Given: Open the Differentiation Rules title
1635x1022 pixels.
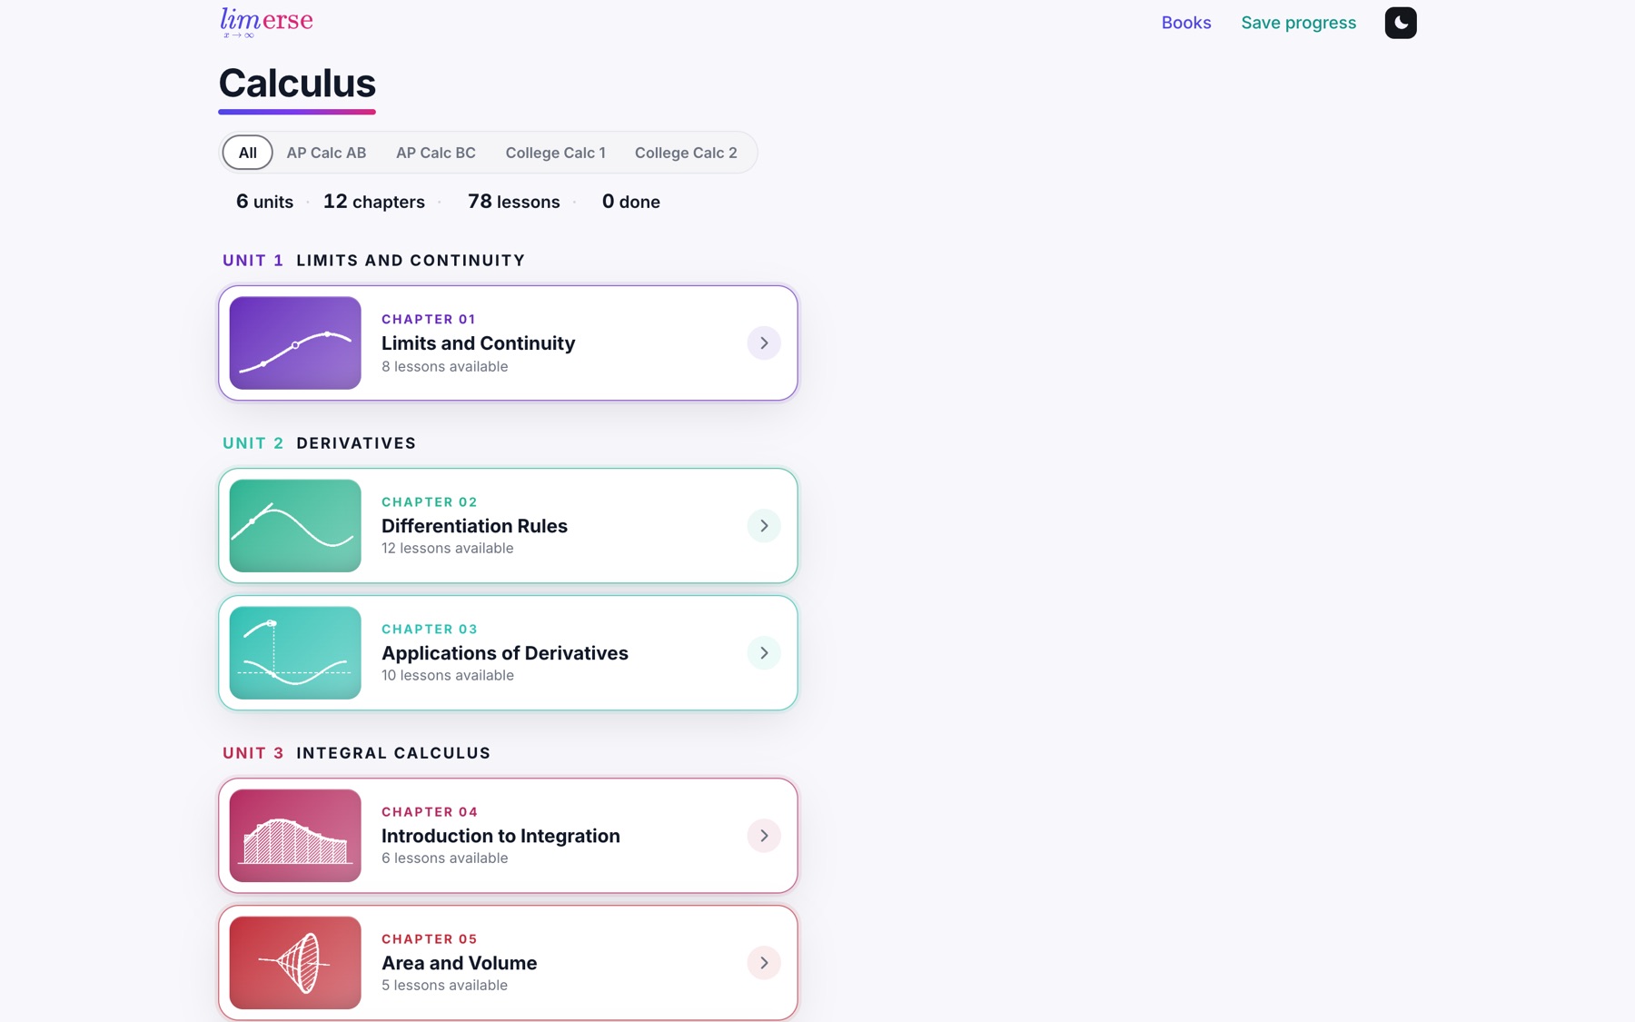Looking at the screenshot, I should (474, 526).
